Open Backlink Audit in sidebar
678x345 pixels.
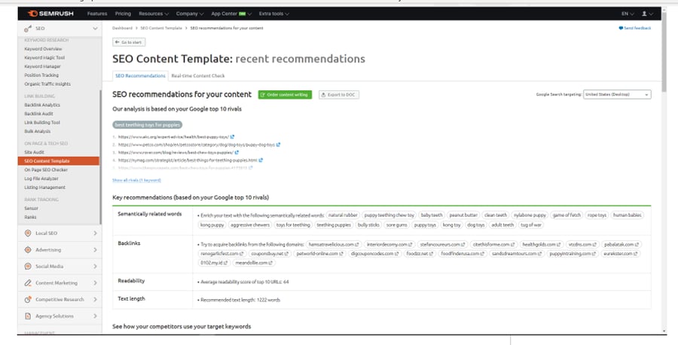pos(39,114)
